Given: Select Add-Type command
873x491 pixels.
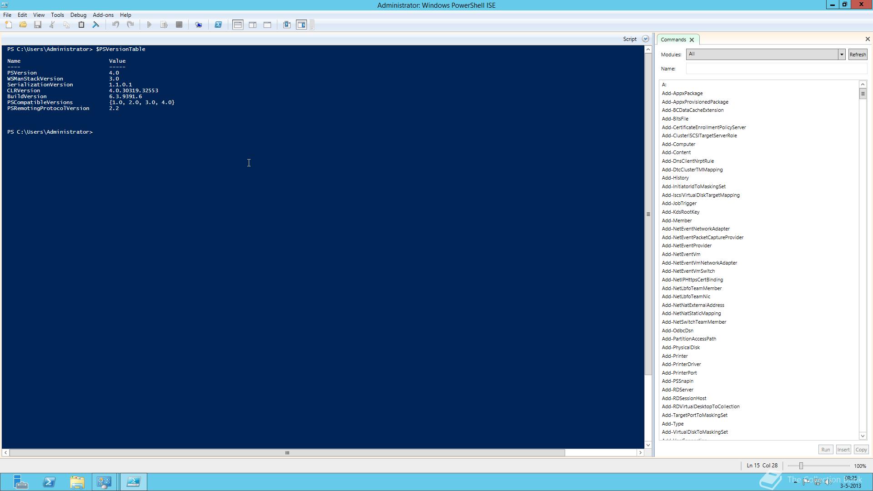Looking at the screenshot, I should pyautogui.click(x=672, y=424).
